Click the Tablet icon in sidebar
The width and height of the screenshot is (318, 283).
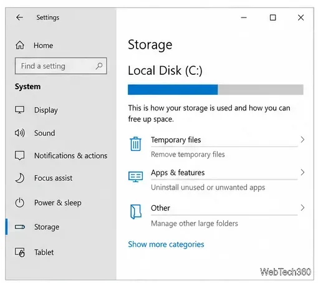coord(20,252)
